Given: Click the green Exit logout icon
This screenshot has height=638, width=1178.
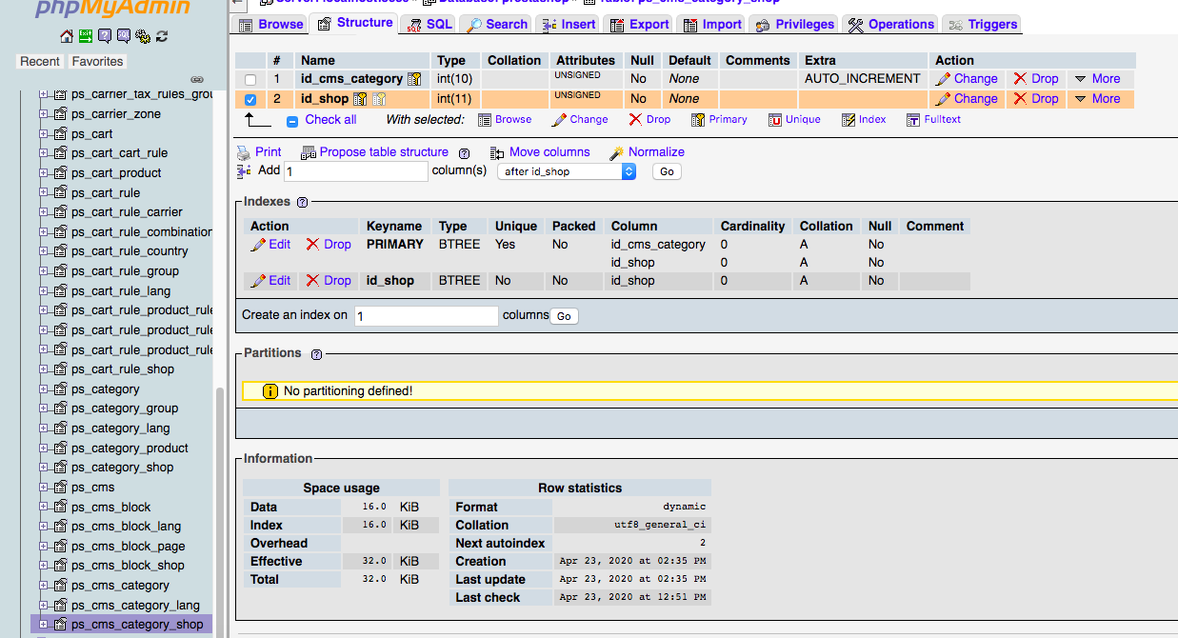Looking at the screenshot, I should [x=86, y=36].
